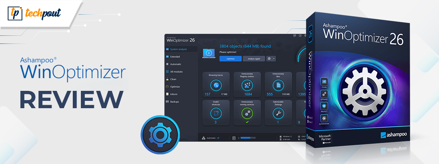Viewport: 439px width, 164px height.
Task: Go to Backups in the sidebar
Action: point(174,102)
